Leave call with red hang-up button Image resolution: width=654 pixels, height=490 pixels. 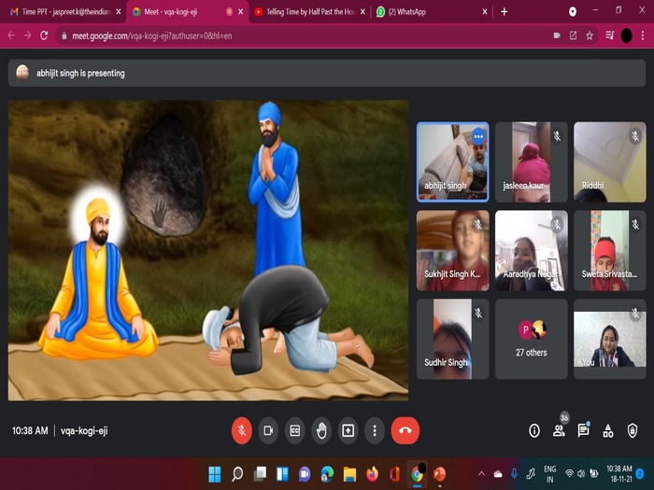point(405,430)
